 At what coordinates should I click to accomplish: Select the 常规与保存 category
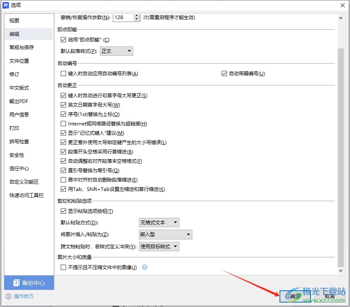(29, 47)
